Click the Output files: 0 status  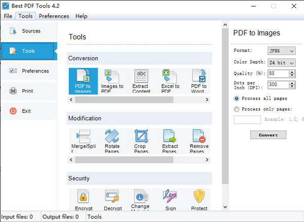[x=60, y=217]
